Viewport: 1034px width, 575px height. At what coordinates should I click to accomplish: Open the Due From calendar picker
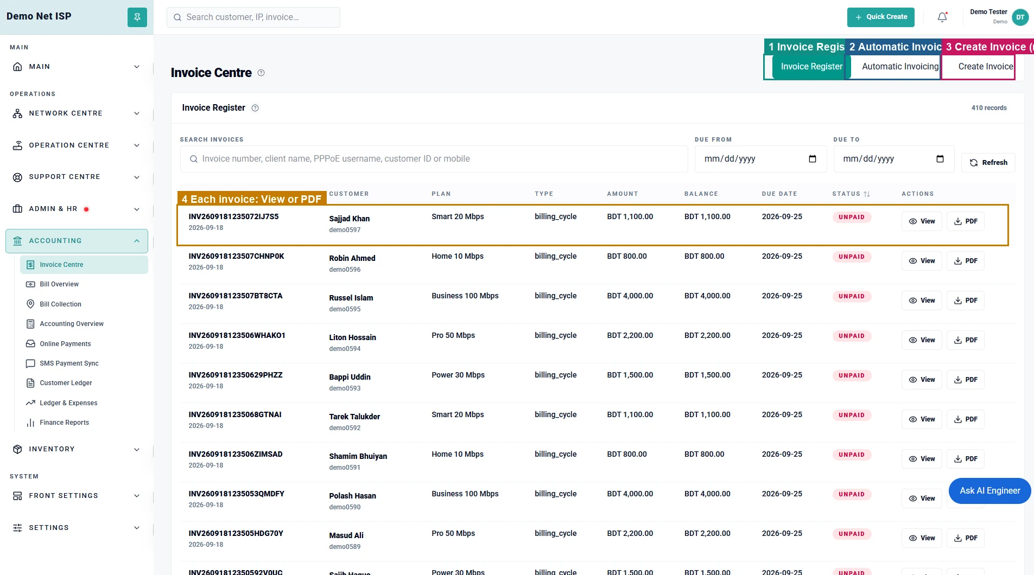click(x=813, y=159)
